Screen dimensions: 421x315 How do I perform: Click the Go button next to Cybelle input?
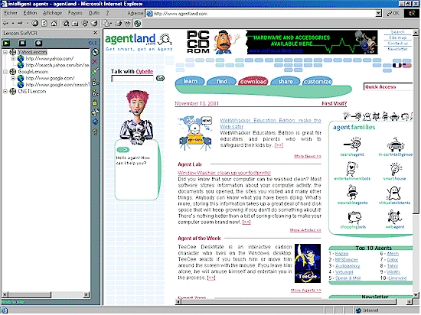(160, 78)
